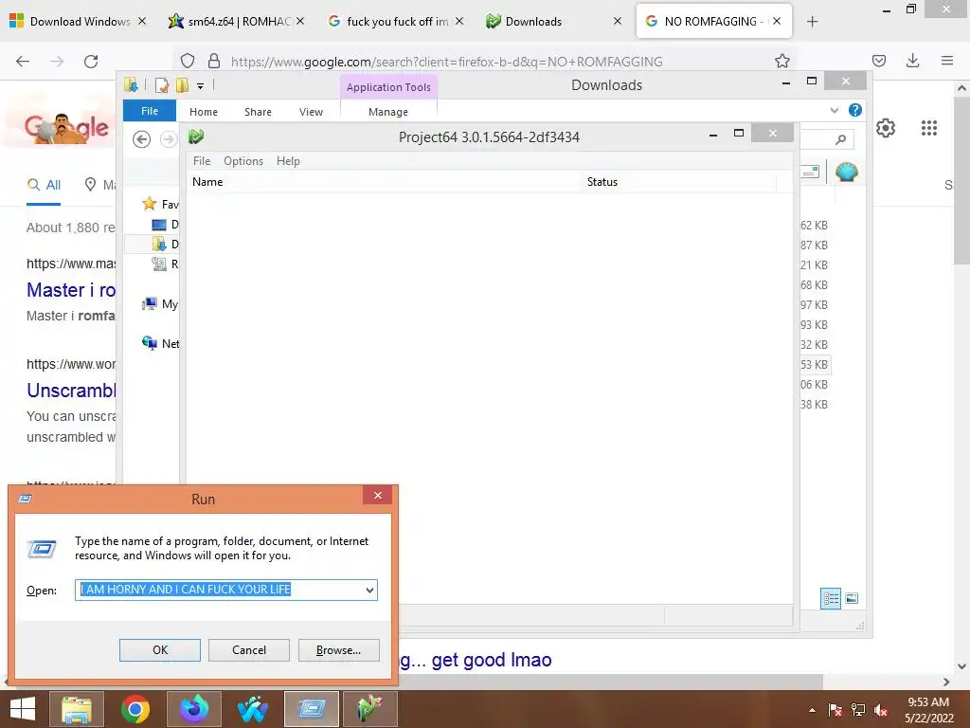Click the Firefox address bar URL
970x728 pixels.
pos(447,62)
